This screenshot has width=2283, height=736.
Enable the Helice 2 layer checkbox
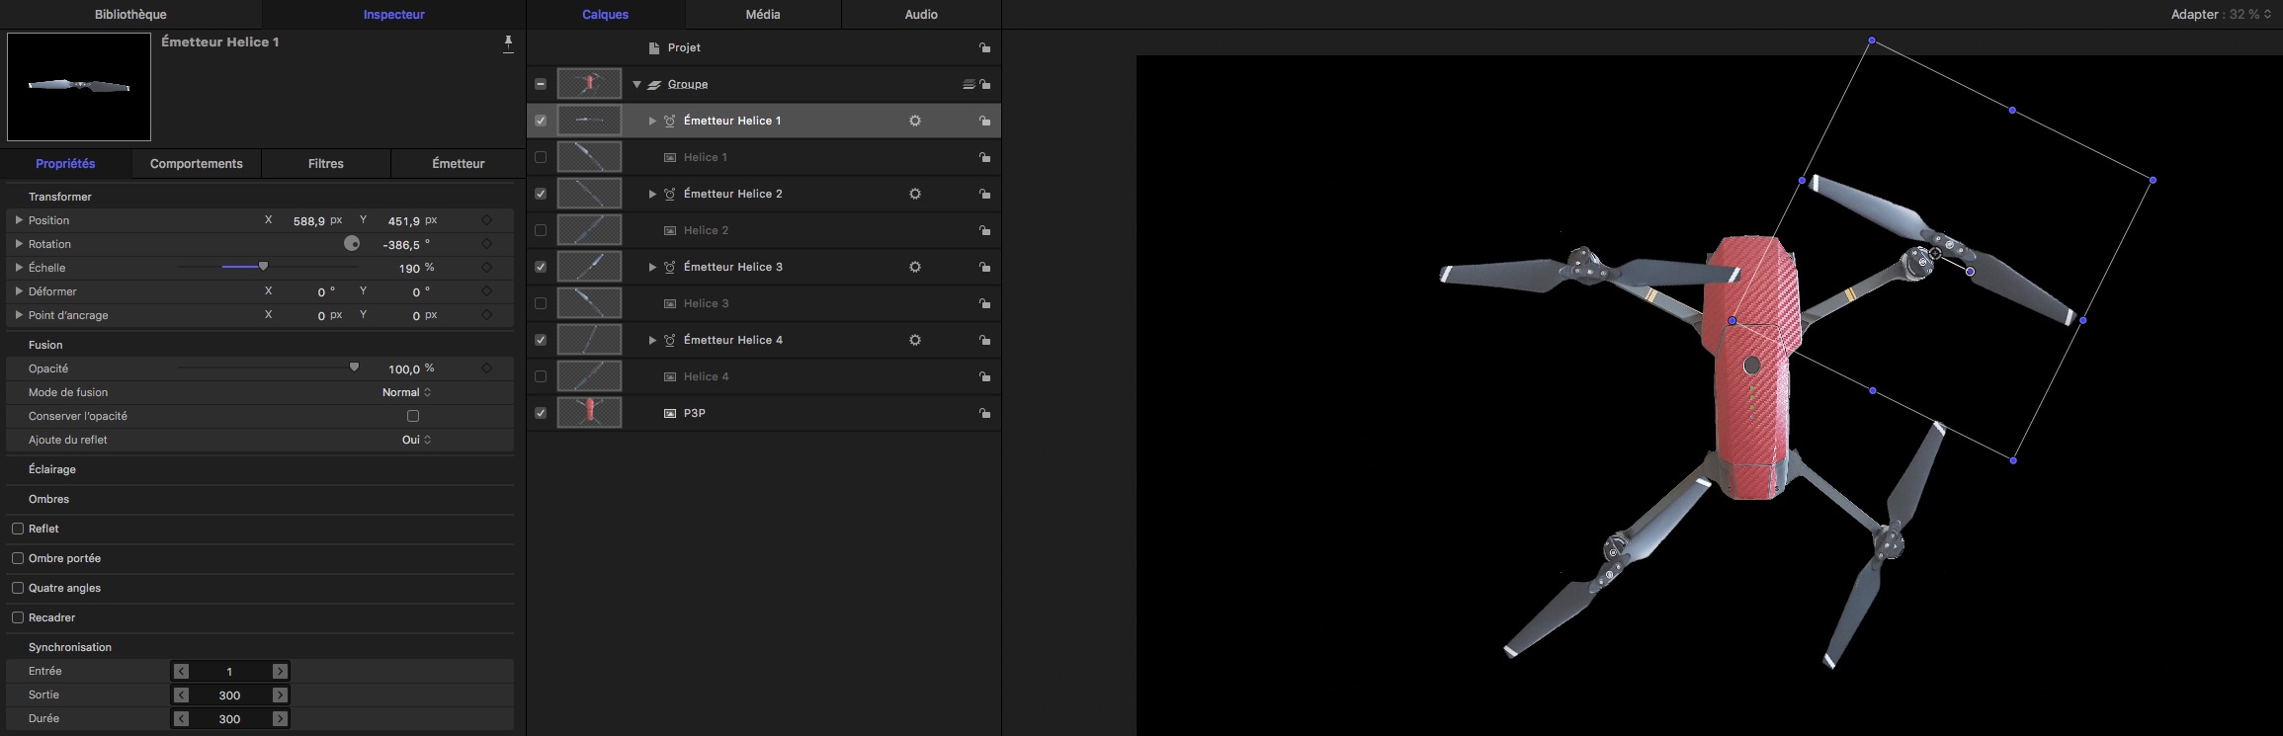pyautogui.click(x=541, y=230)
